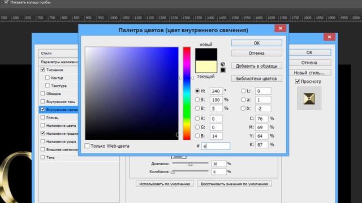Toggle Показать кольцо пробы checkbox
The height and width of the screenshot is (203, 362).
(7, 2)
